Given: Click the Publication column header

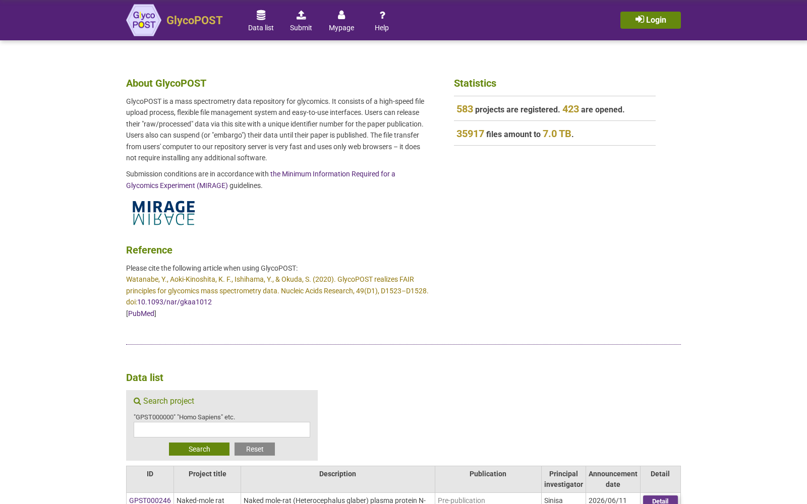Looking at the screenshot, I should tap(488, 479).
